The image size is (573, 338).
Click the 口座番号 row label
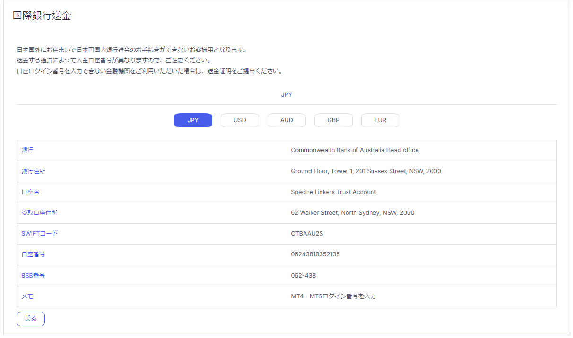(x=33, y=254)
